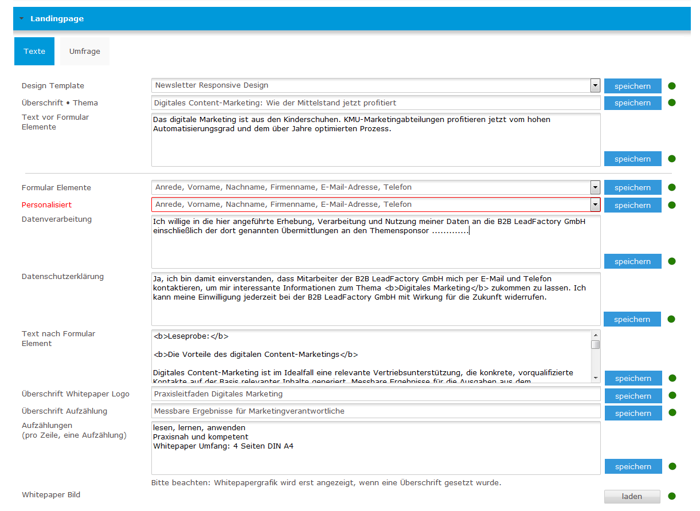Screen dimensions: 700x511
Task: Click scroll-down arrow in Leseprobe textarea
Action: click(596, 378)
